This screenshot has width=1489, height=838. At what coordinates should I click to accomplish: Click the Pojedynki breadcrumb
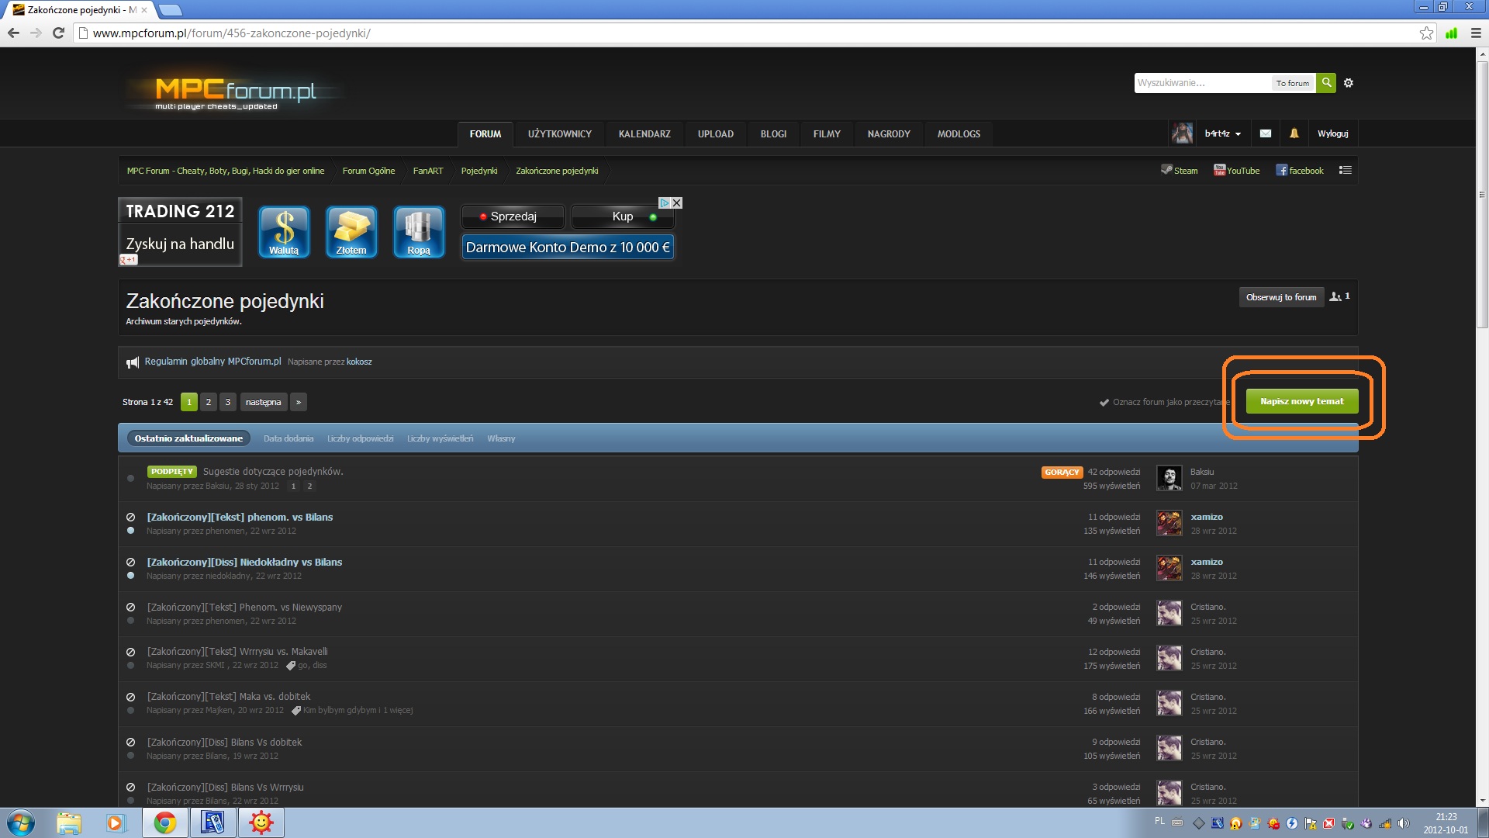479,171
